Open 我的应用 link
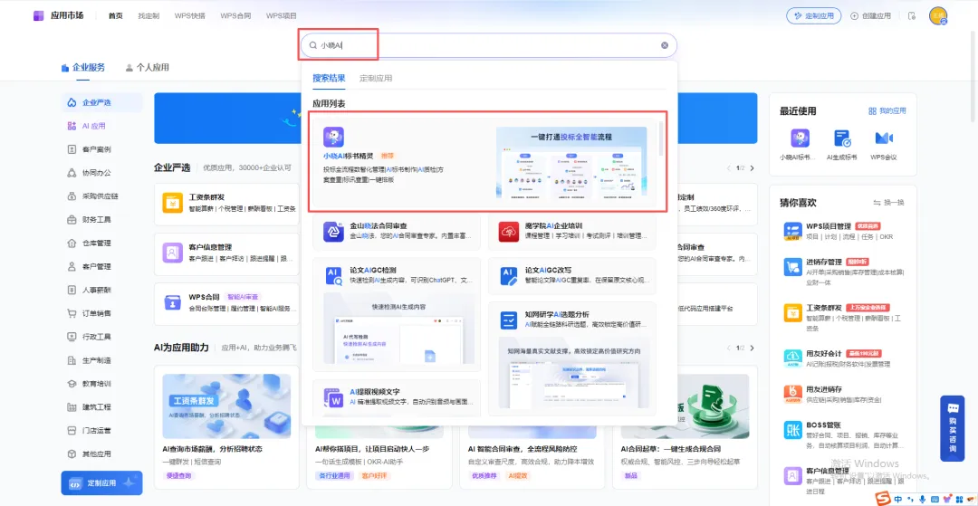978x506 pixels. (x=887, y=111)
